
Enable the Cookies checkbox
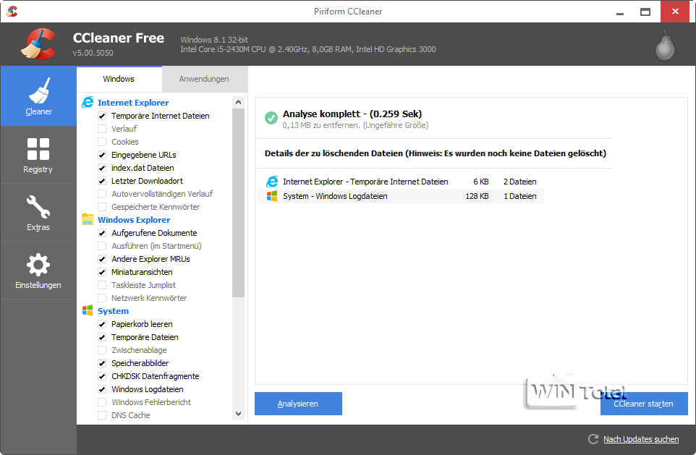102,142
